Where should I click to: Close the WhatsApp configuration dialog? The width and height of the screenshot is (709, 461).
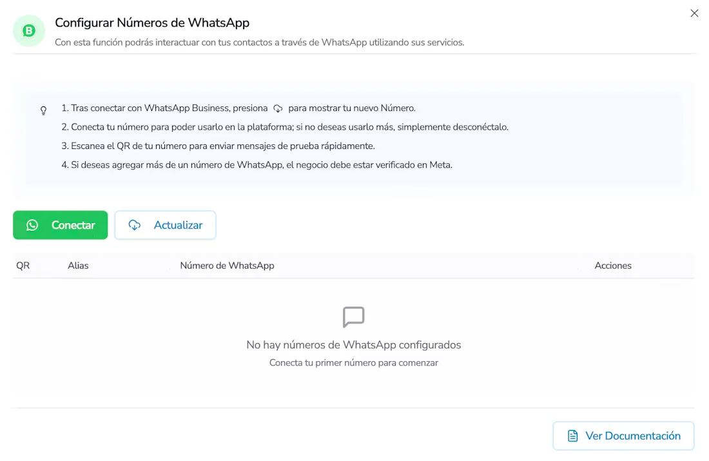point(694,13)
